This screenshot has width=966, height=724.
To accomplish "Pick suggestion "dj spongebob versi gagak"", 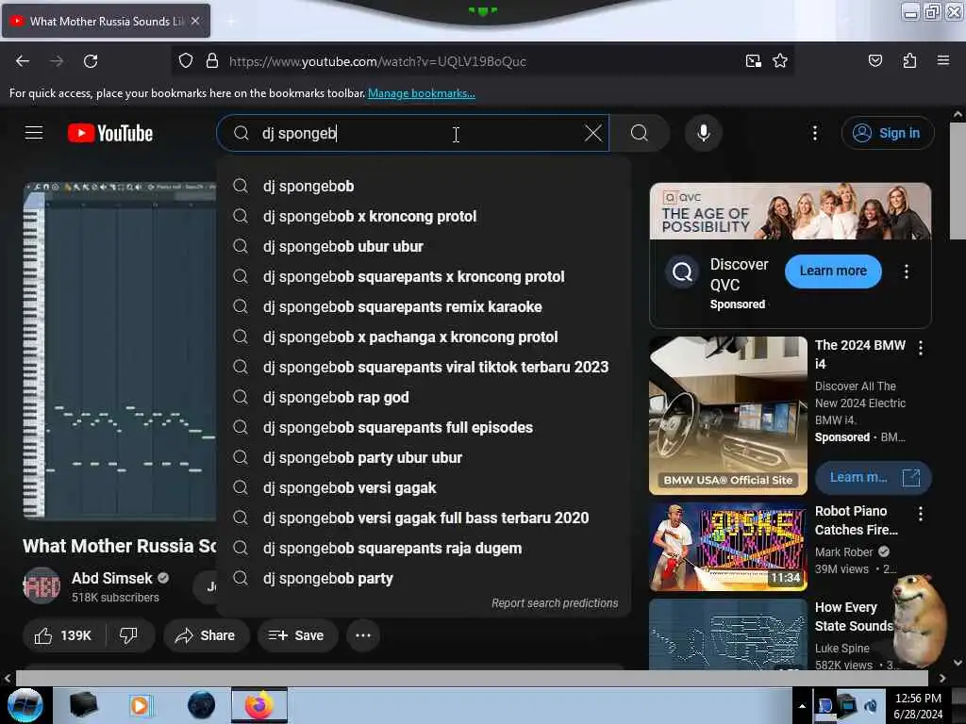I will tap(424, 487).
